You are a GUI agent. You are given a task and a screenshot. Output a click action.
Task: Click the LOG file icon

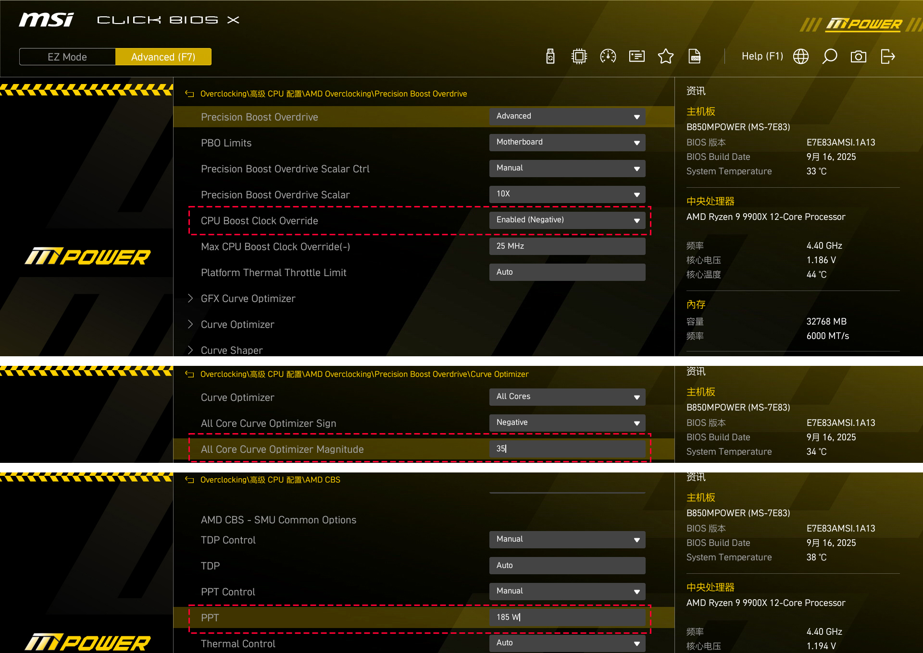coord(695,57)
